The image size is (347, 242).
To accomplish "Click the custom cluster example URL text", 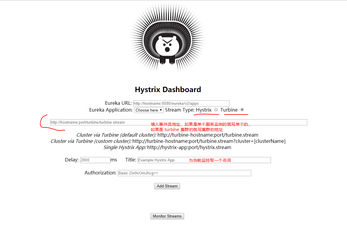I will (x=209, y=141).
